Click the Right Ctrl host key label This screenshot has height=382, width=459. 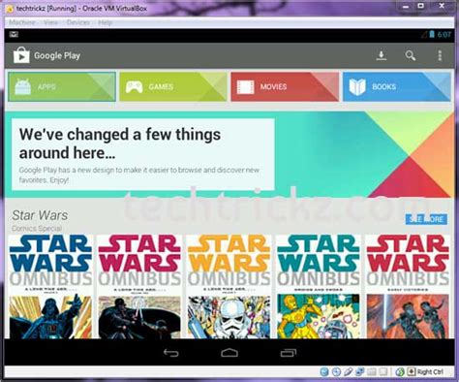coord(430,372)
